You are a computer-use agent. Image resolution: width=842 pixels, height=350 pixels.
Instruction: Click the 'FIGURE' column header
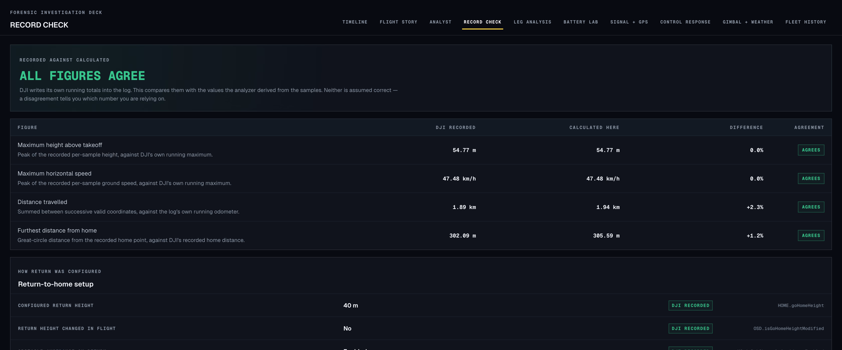(28, 127)
